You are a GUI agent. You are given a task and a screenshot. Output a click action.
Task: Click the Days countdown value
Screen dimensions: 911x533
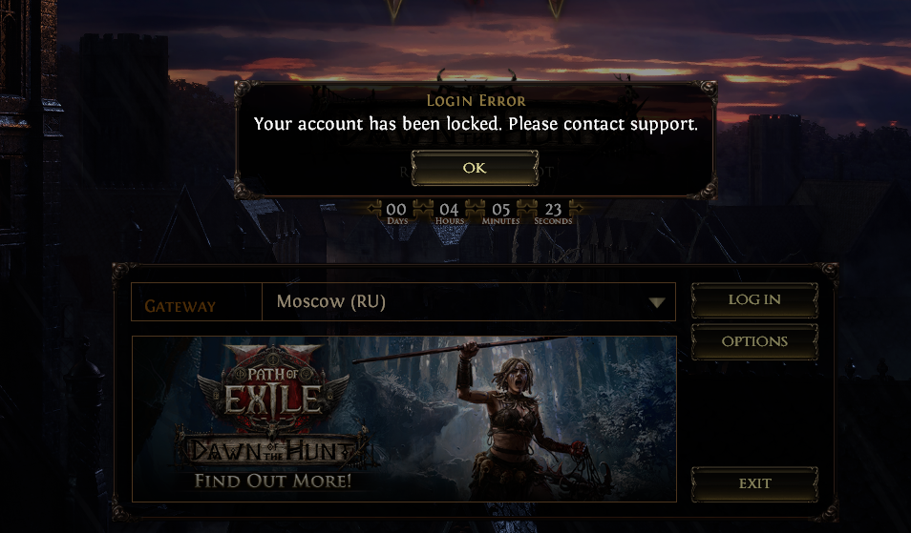pos(397,210)
